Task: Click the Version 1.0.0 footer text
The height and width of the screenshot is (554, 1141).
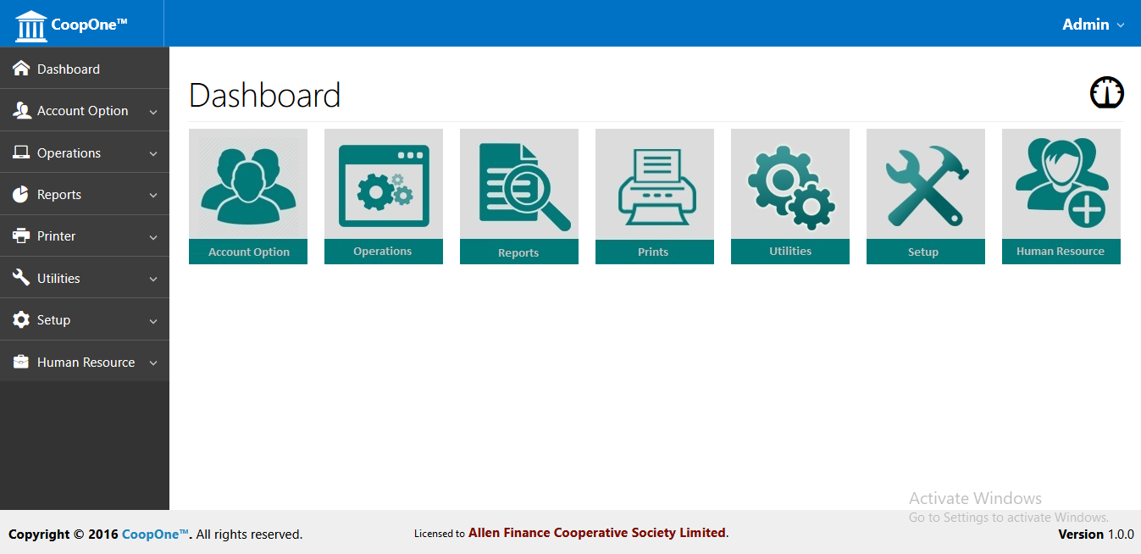Action: [1096, 534]
